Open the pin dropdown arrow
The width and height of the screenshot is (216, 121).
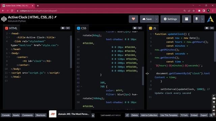(202, 19)
